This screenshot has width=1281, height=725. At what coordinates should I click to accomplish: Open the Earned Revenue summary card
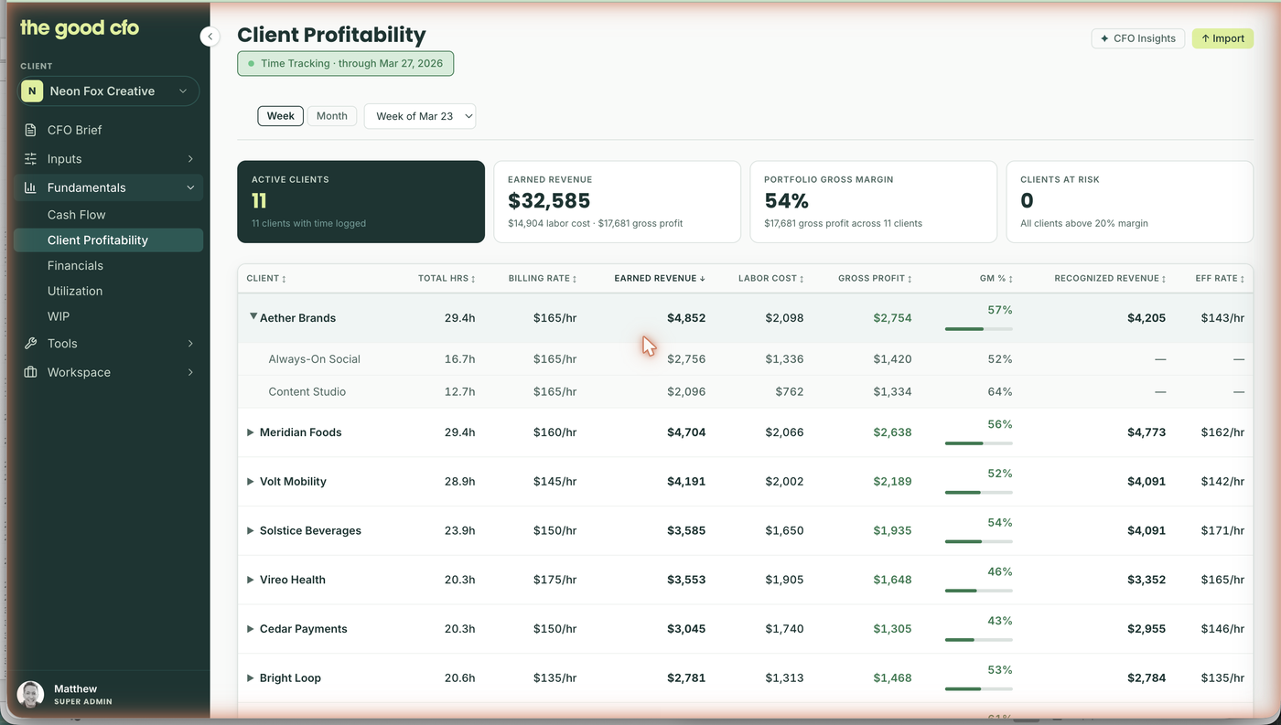(618, 202)
